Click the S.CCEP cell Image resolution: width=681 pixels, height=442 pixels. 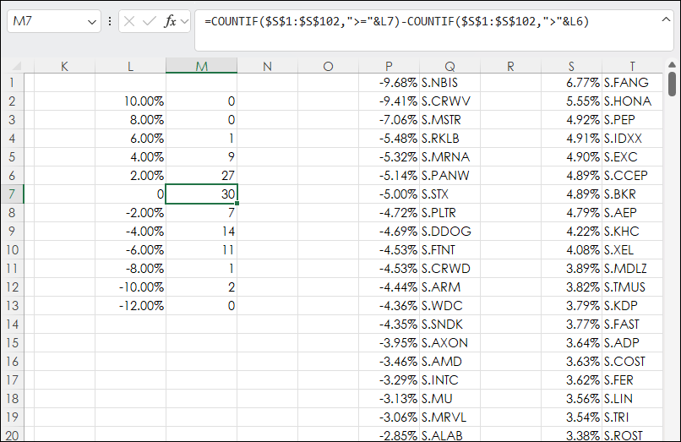tap(632, 176)
